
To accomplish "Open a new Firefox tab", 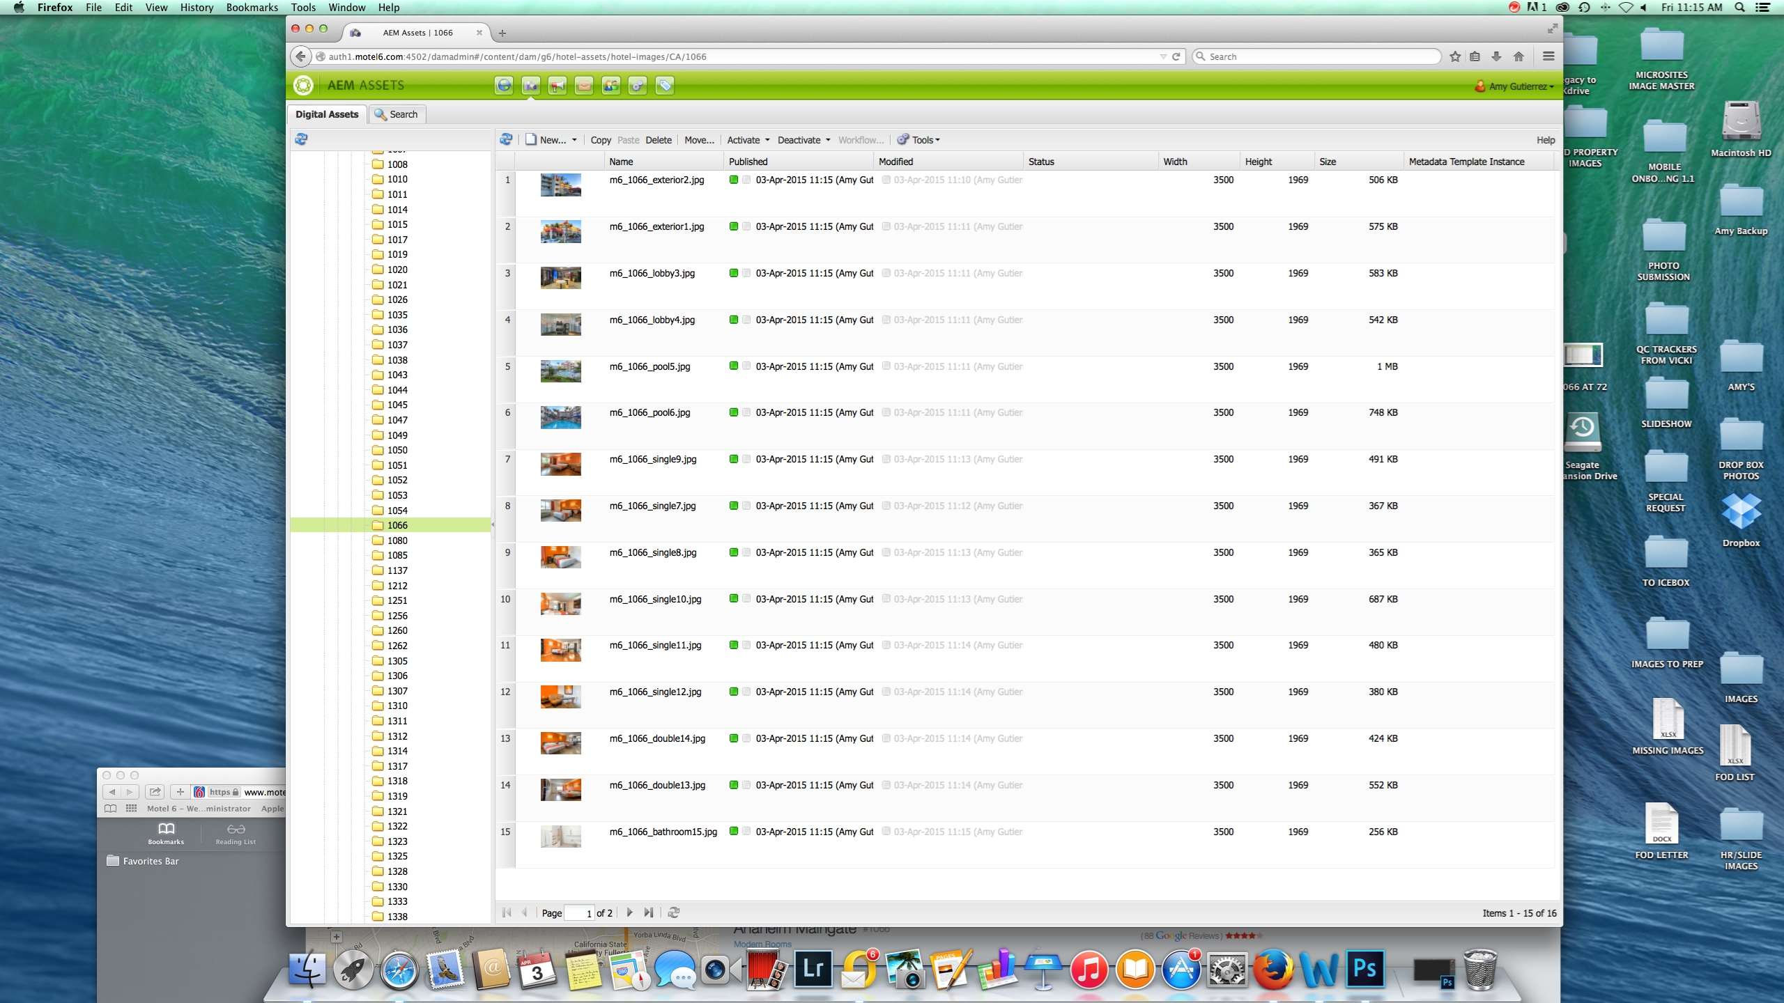I will click(502, 33).
